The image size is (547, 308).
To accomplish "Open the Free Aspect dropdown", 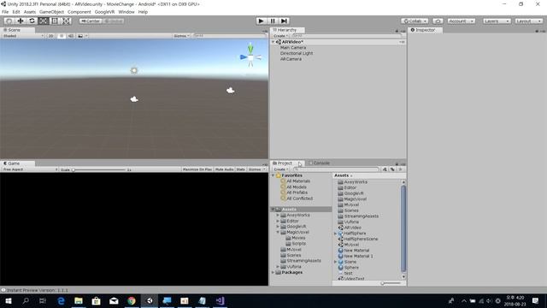I will (30, 169).
